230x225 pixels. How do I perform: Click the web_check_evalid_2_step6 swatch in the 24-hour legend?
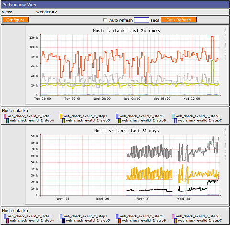click(x=119, y=121)
